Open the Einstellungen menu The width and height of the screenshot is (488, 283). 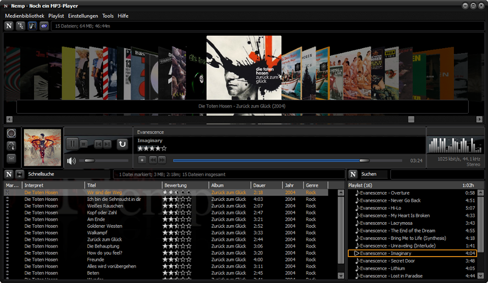83,16
